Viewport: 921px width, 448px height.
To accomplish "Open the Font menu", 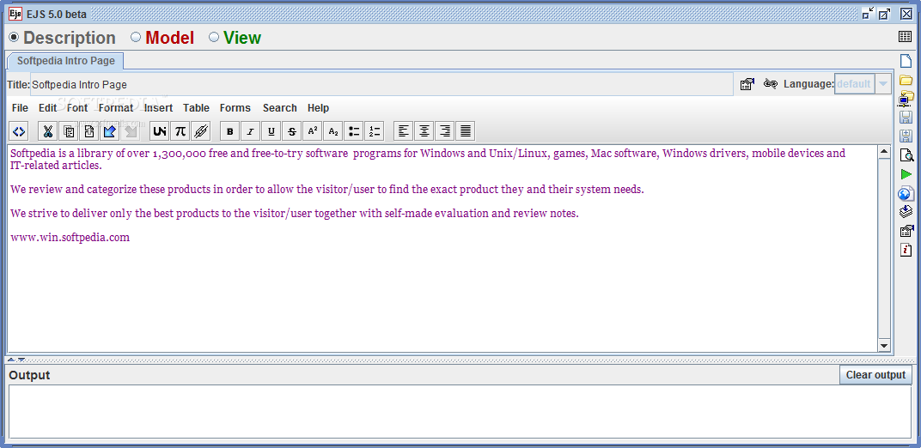I will tap(77, 108).
